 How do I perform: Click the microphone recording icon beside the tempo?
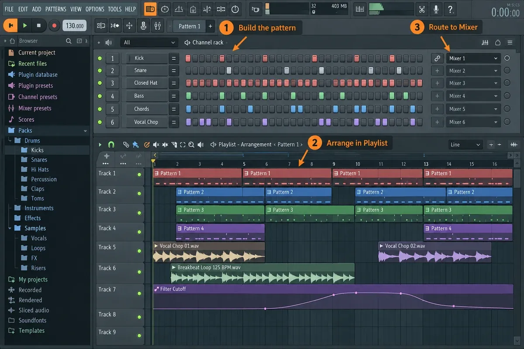coord(143,26)
